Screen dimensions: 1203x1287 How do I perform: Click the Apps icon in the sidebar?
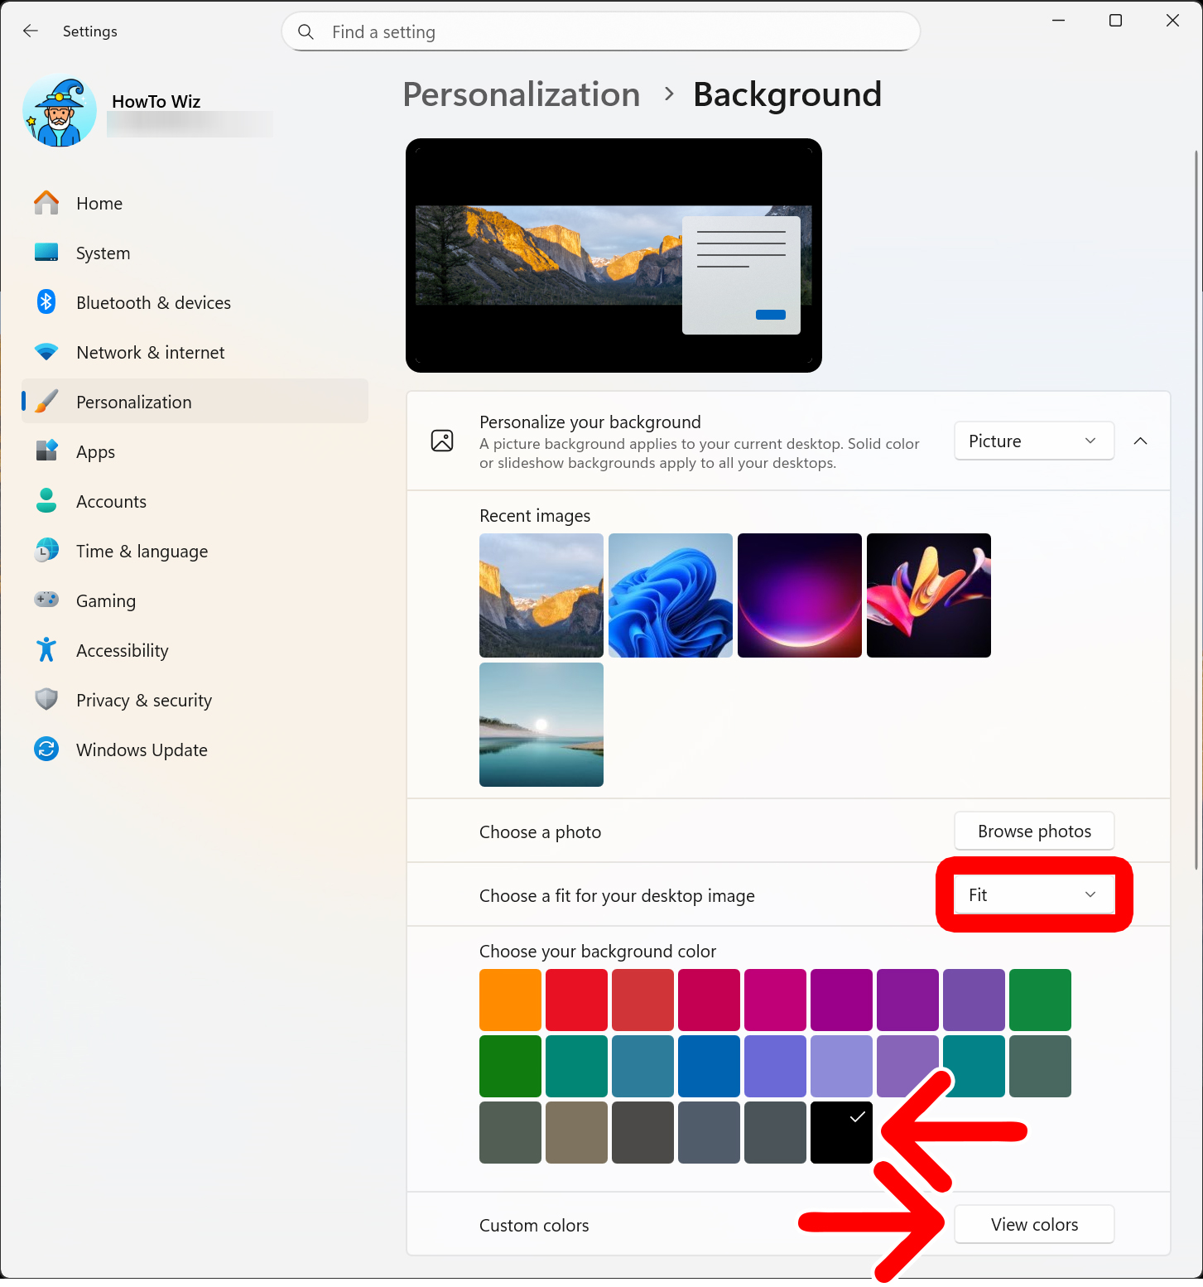[46, 451]
